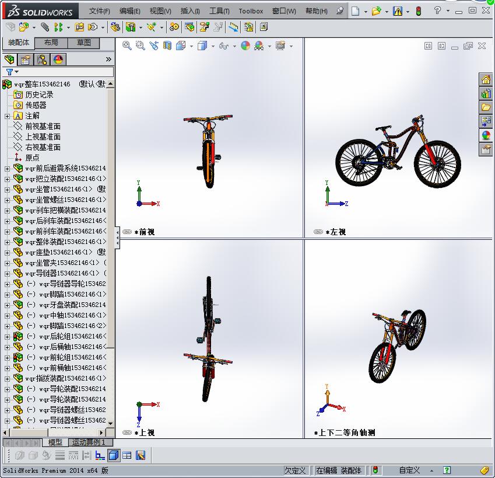The image size is (495, 478).
Task: Open Design Library icon in task pane
Action: point(486,93)
